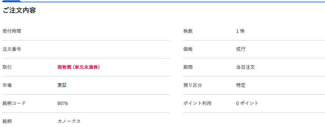Screen dimensions: 325x127
Task: Select the 特定 account type value
Action: point(240,85)
